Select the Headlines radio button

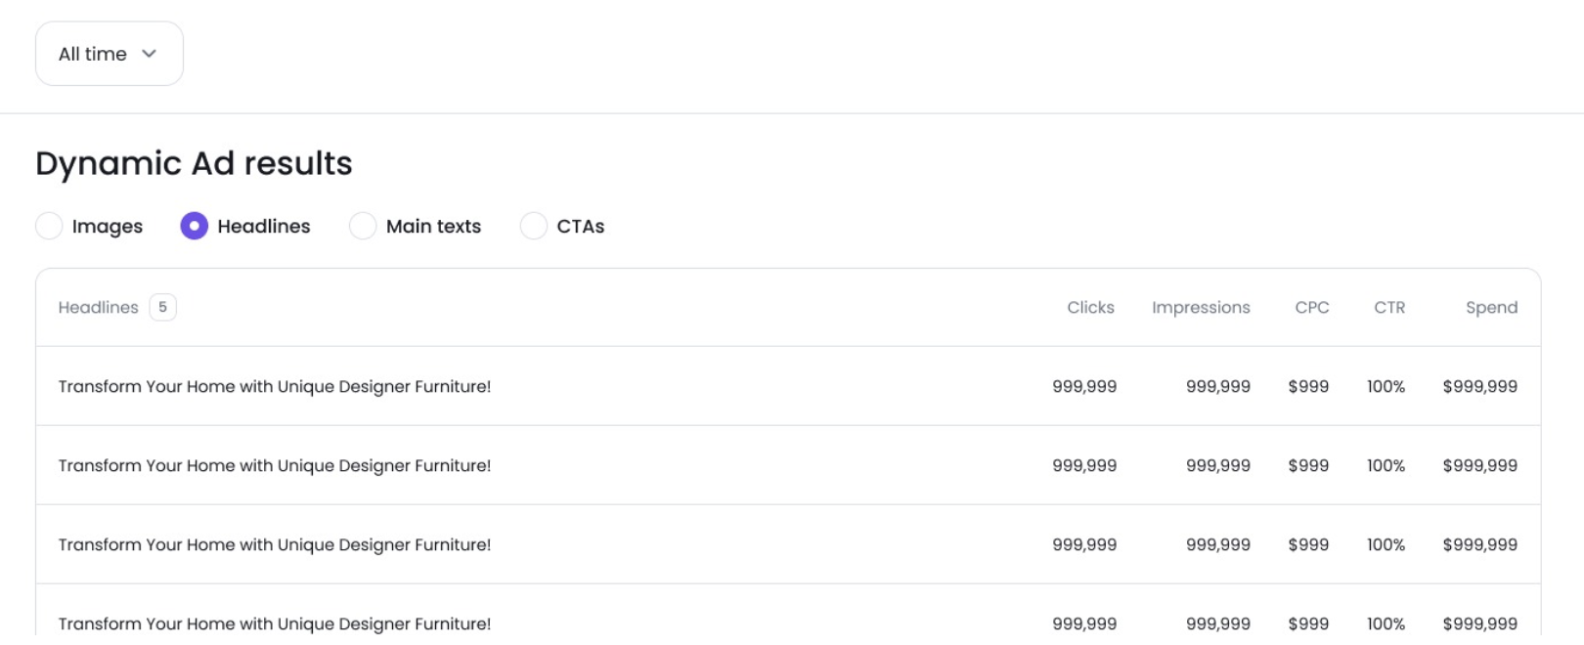(x=195, y=226)
